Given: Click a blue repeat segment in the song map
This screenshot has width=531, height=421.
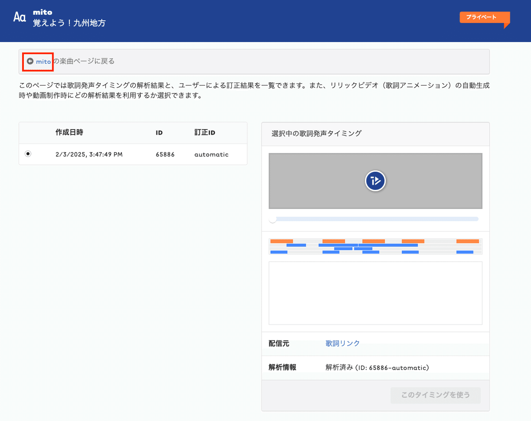Looking at the screenshot, I should pos(296,244).
